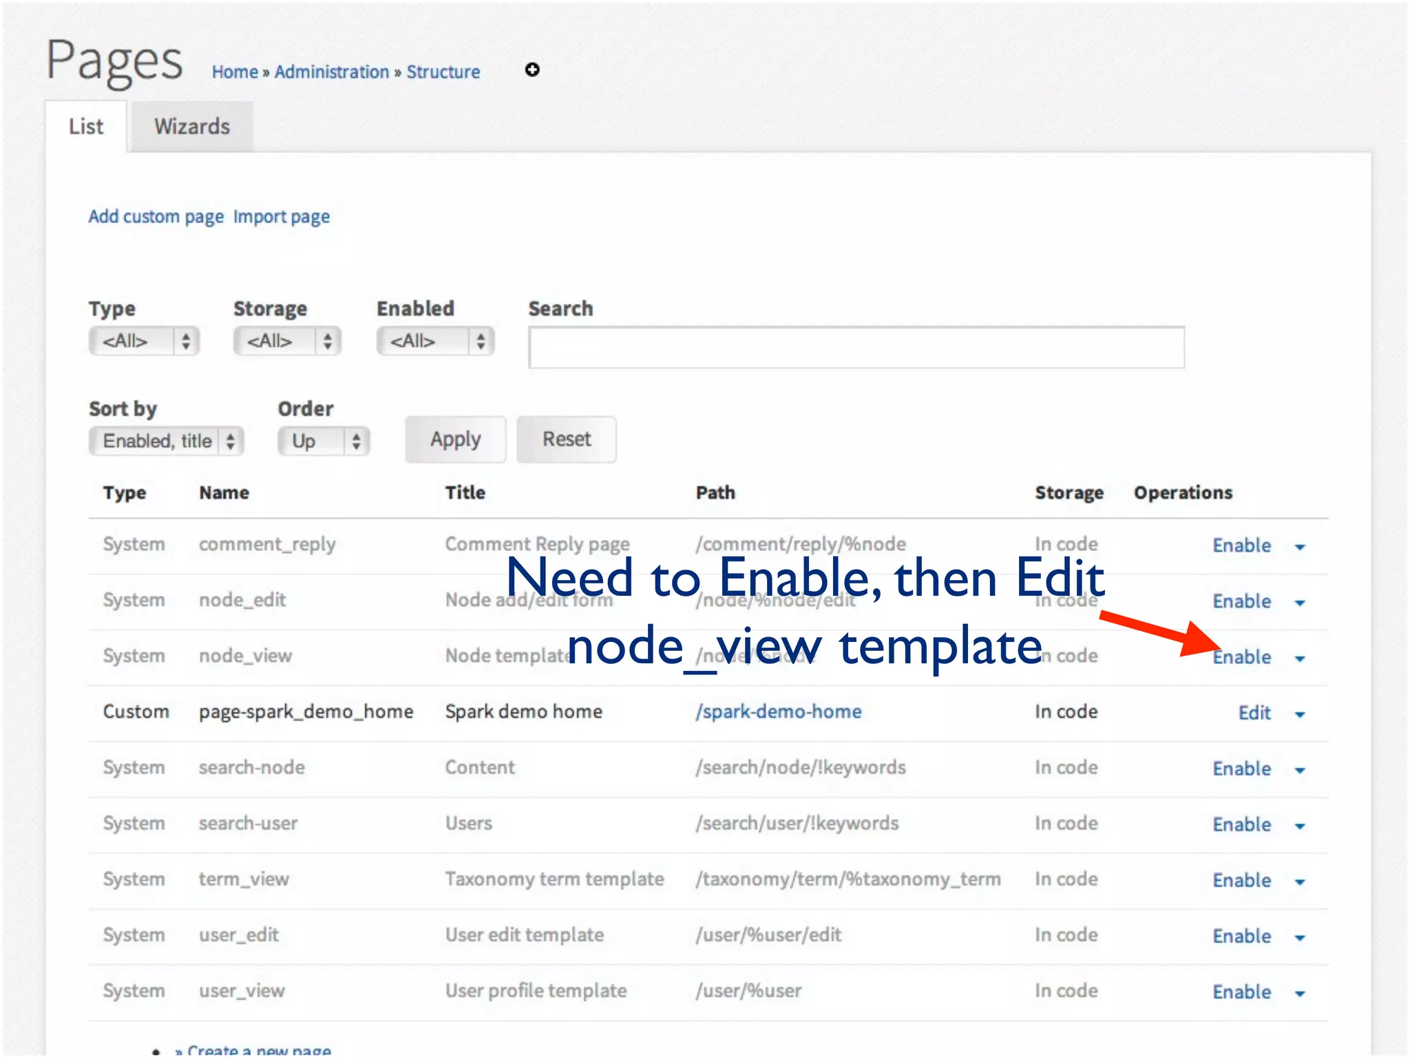This screenshot has height=1058, width=1410.
Task: Click the add shortcut plus icon near breadcrumb
Action: pos(532,70)
